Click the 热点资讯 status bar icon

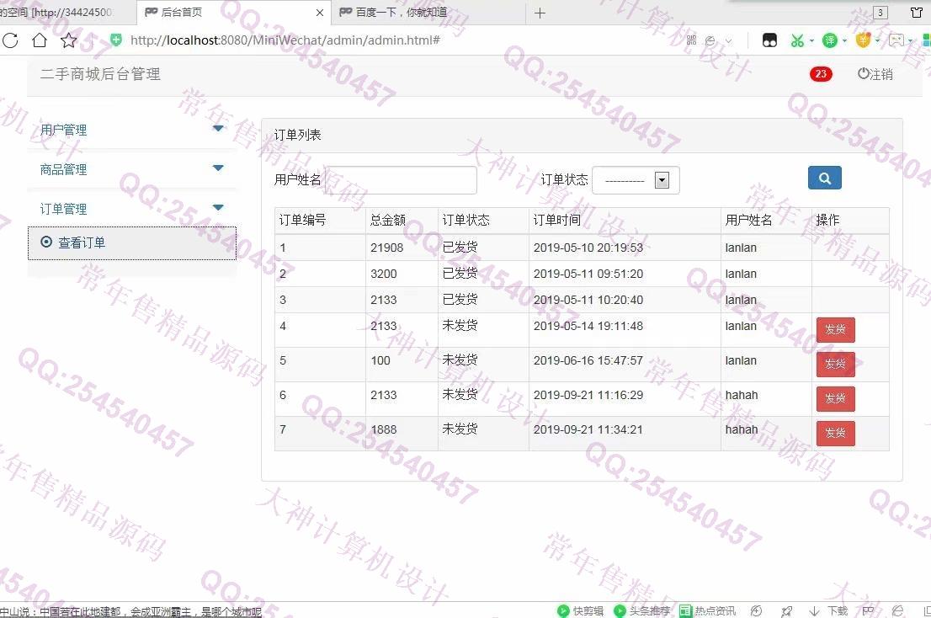707,611
